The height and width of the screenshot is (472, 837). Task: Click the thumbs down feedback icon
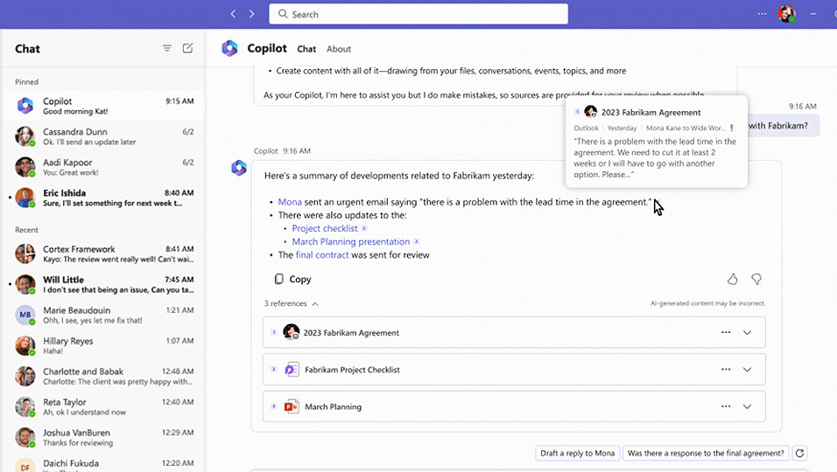pos(756,279)
